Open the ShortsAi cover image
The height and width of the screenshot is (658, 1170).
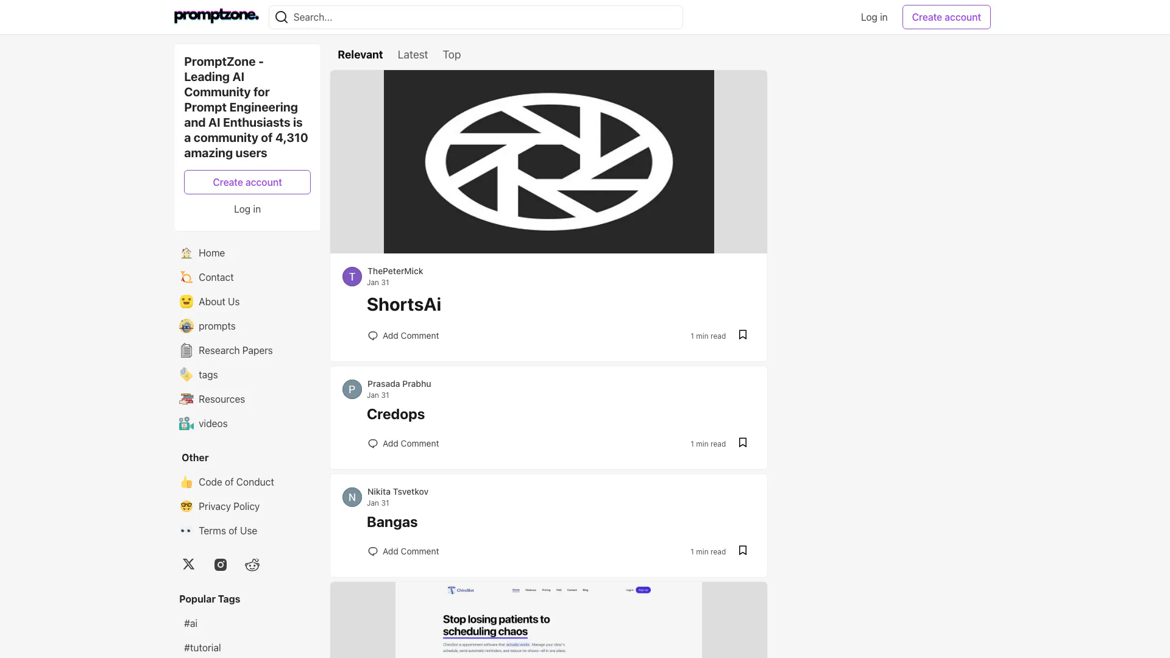point(548,161)
